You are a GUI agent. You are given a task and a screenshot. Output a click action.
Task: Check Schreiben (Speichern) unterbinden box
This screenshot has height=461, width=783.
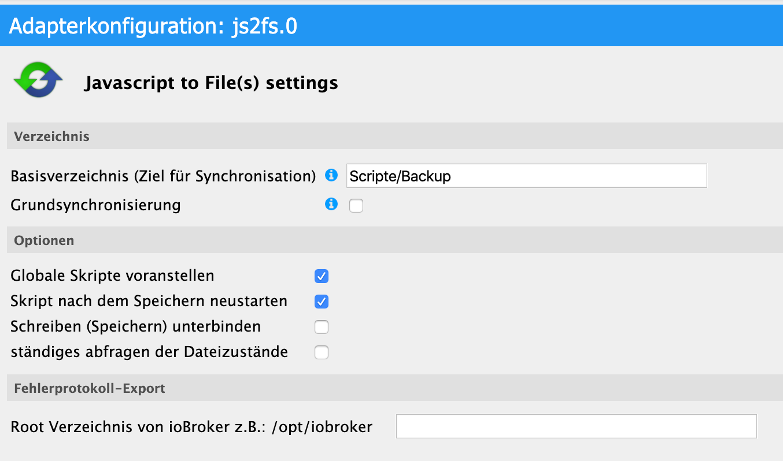[322, 327]
